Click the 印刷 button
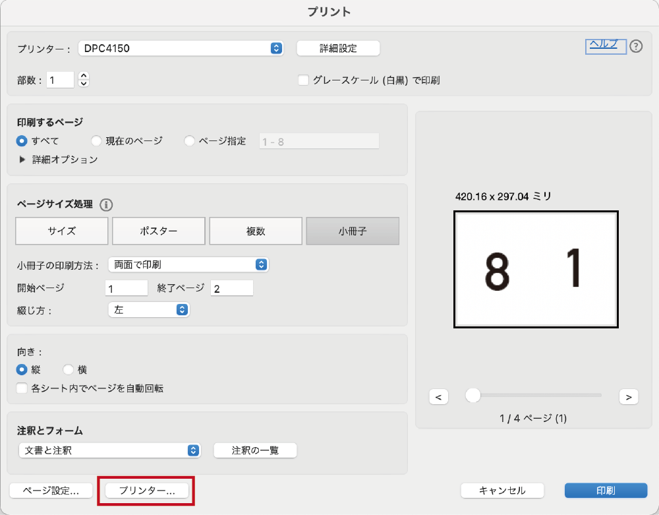The width and height of the screenshot is (659, 515). coord(606,490)
